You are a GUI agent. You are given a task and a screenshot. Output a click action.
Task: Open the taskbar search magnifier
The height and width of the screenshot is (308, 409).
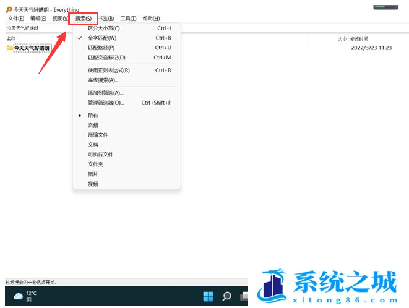coord(226,296)
